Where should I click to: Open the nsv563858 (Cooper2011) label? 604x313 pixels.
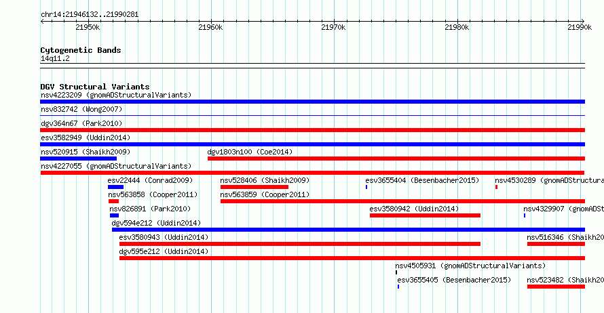tap(153, 194)
